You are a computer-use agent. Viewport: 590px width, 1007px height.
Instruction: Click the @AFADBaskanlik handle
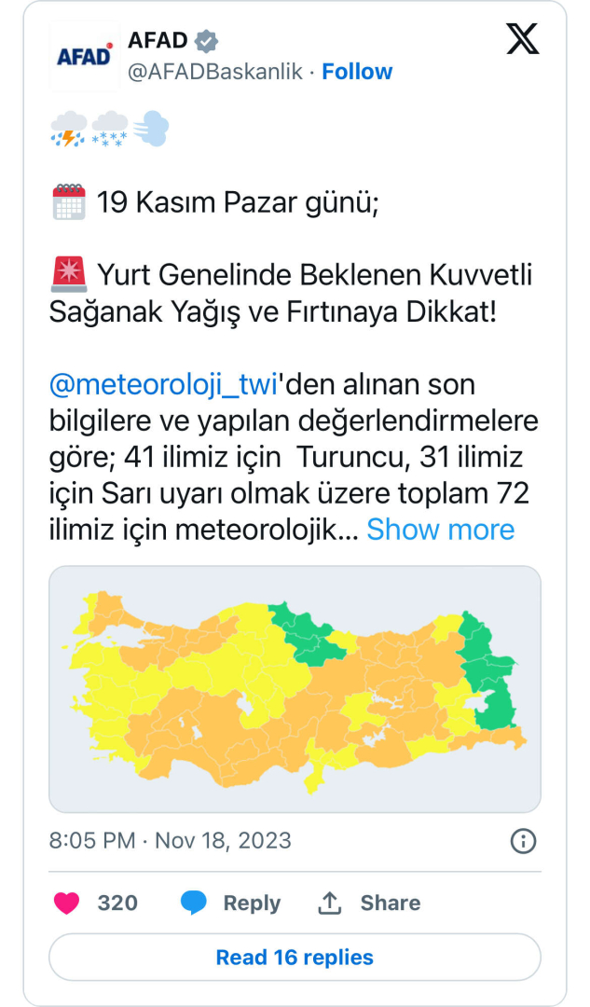[x=215, y=72]
